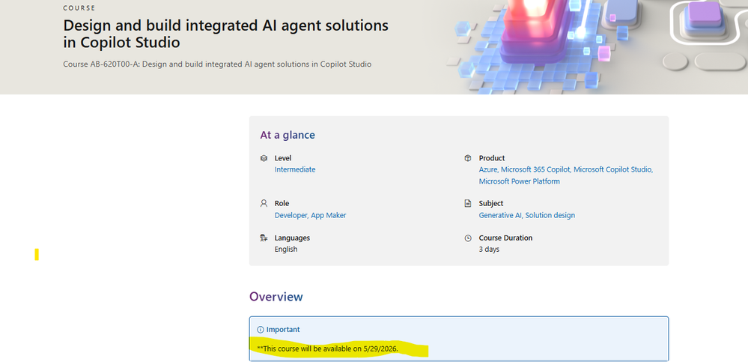Open the Solution design subject link

[550, 215]
